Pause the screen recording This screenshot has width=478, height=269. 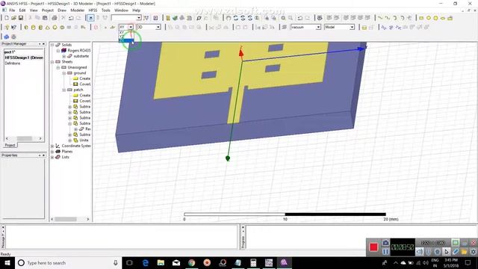(385, 252)
